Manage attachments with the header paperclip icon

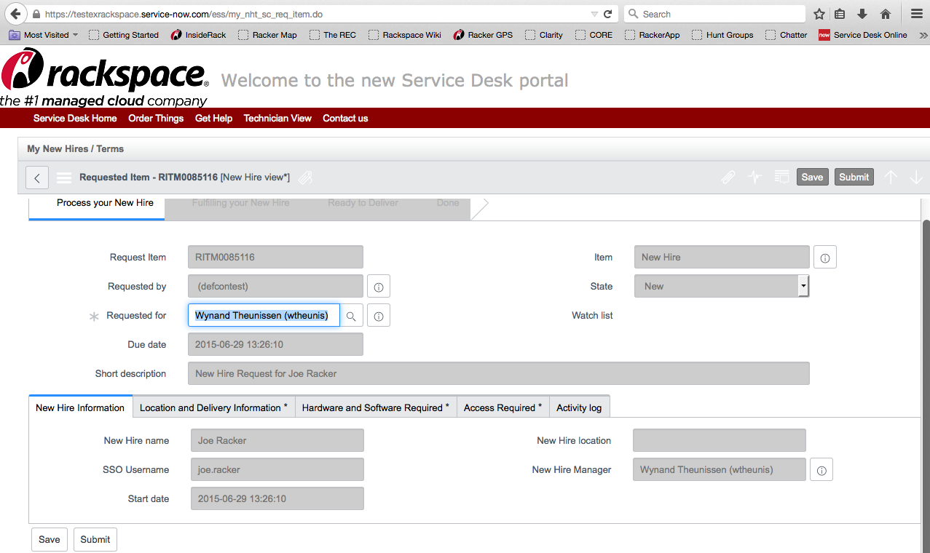click(728, 177)
